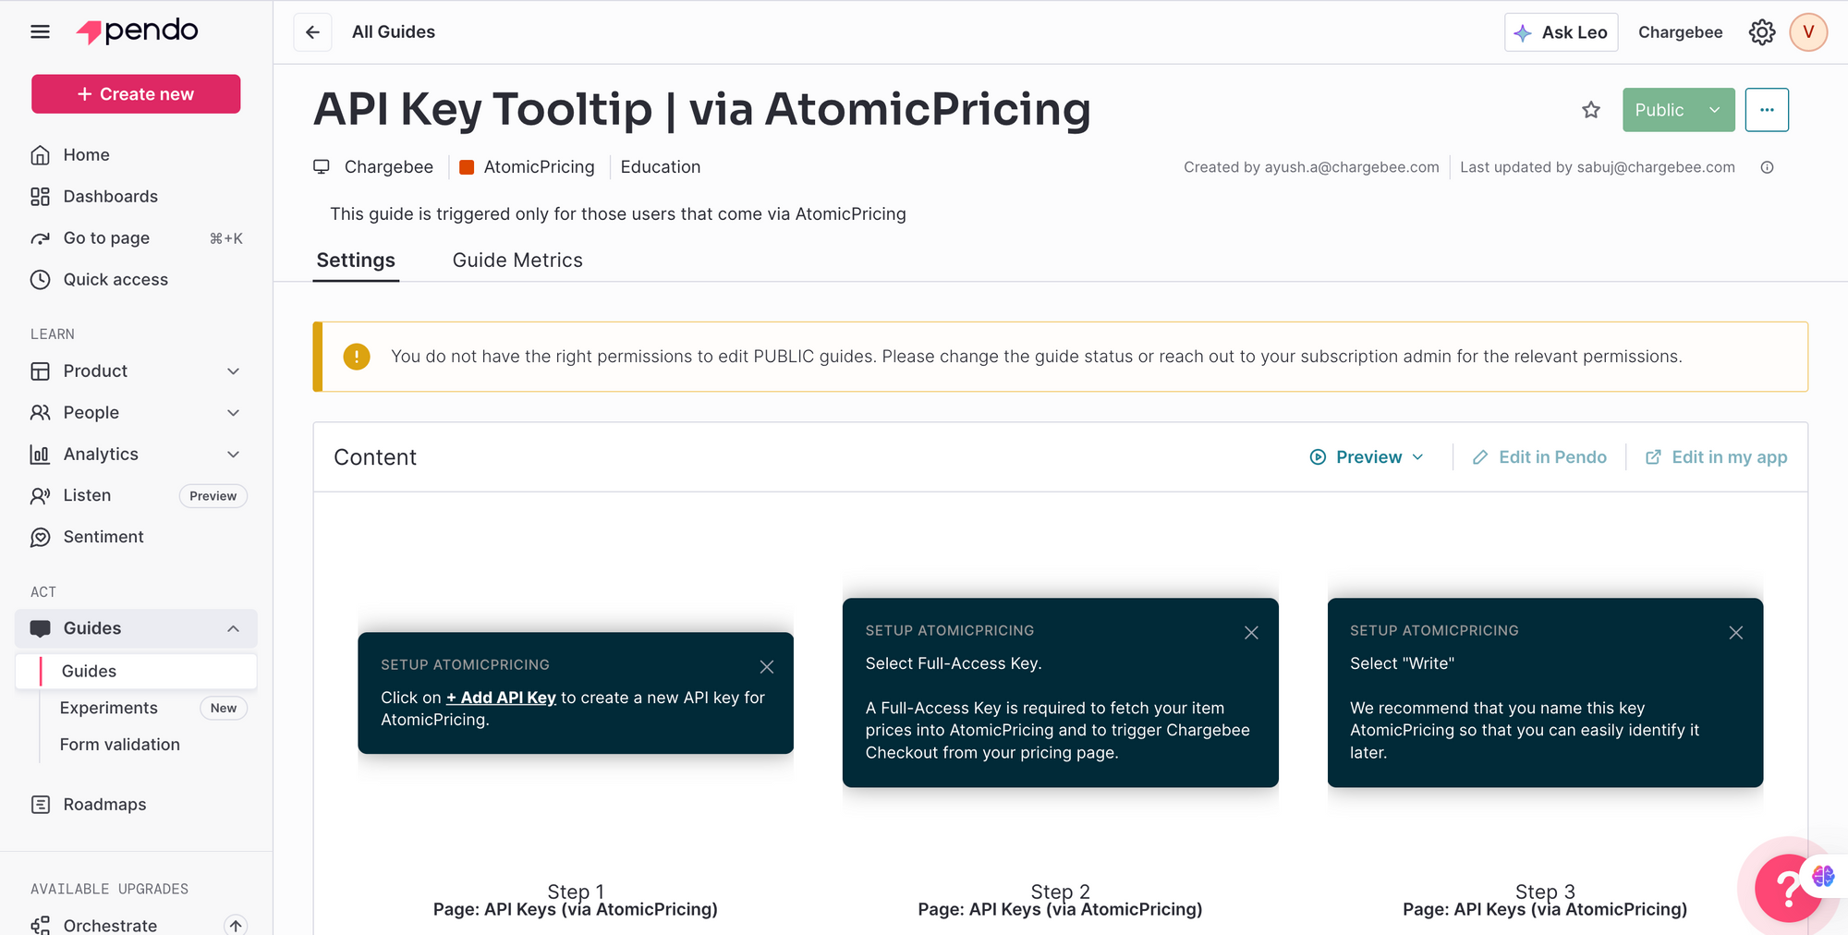Go back using the arrow button

point(312,32)
